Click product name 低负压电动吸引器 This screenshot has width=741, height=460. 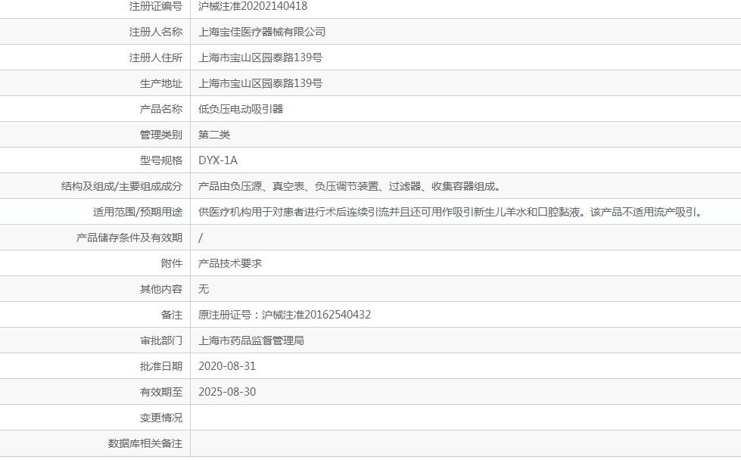click(x=241, y=109)
